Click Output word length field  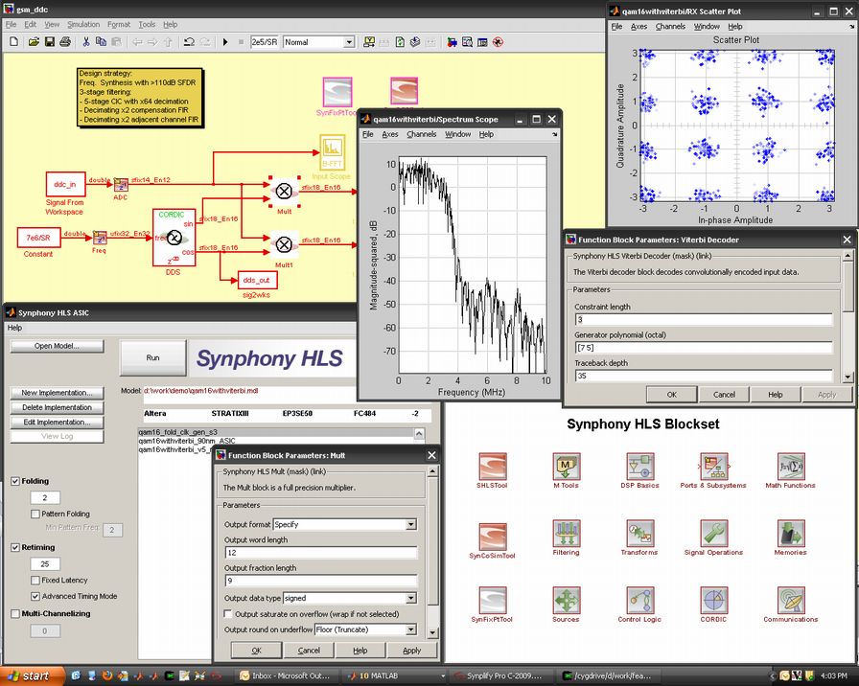321,553
